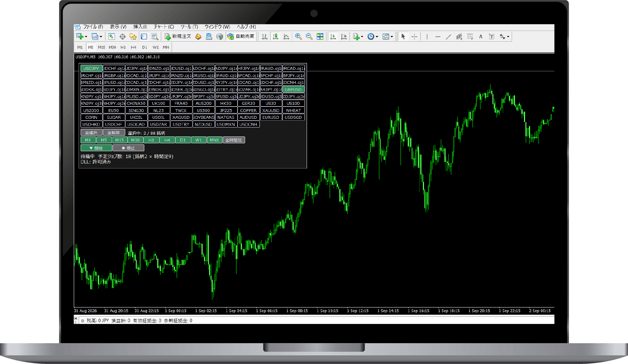Viewport: 628px width, 364px height.
Task: Switch chart to bar chart mode
Action: click(x=265, y=36)
